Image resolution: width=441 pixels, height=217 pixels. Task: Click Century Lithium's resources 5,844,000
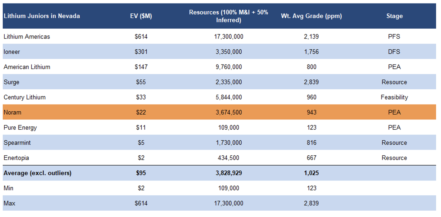coord(229,97)
